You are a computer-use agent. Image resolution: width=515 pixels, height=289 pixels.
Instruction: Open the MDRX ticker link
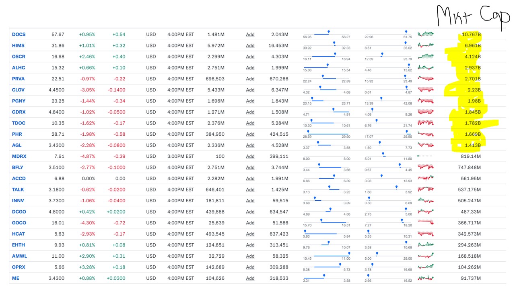pos(19,157)
